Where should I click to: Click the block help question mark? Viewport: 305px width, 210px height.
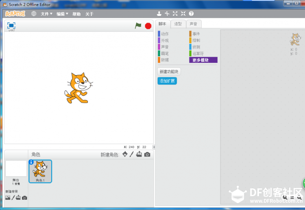coord(192,13)
